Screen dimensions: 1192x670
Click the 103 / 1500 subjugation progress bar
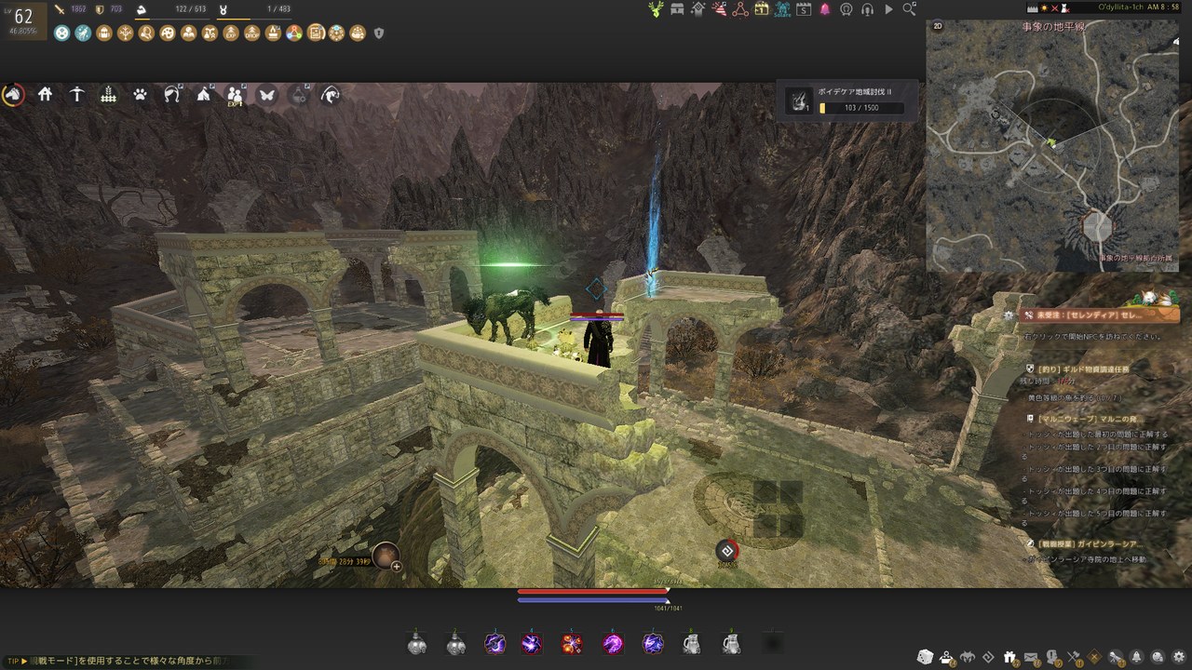tap(861, 108)
